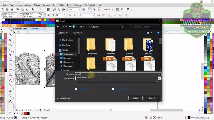Click the Cancel button in the dialog
The image size is (214, 120).
(x=152, y=98)
